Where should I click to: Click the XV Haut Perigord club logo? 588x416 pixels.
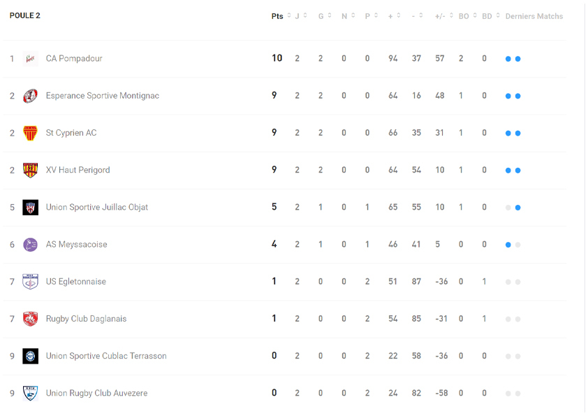click(30, 170)
